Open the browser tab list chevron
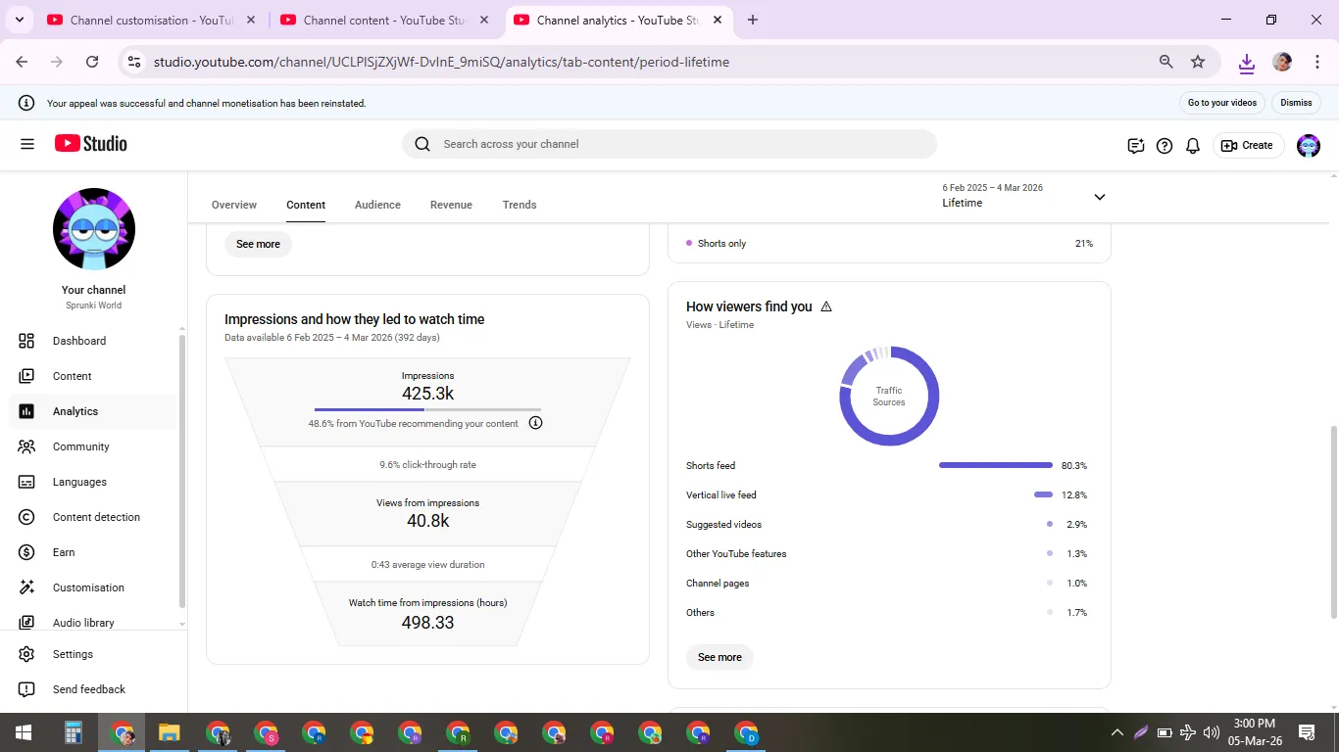This screenshot has height=752, width=1339. point(19,20)
